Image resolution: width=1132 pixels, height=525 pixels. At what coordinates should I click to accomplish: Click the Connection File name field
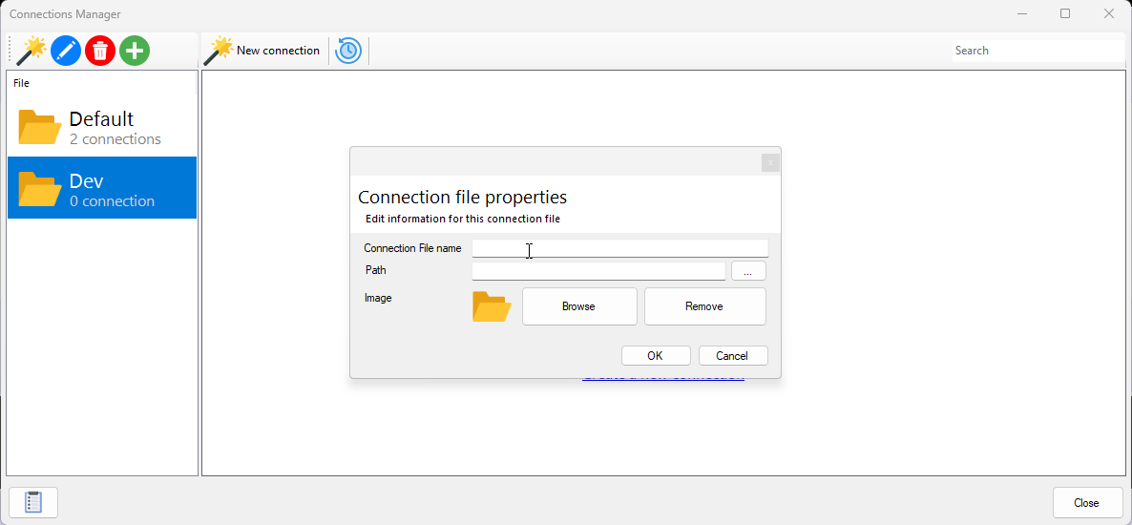tap(620, 248)
